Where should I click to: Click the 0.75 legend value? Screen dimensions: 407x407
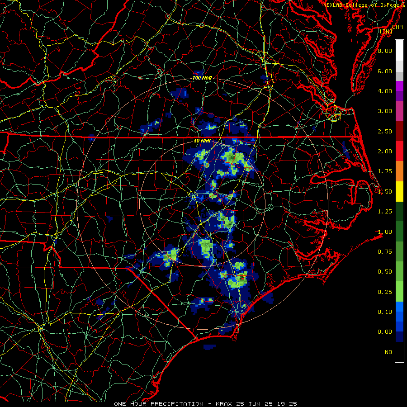point(385,252)
